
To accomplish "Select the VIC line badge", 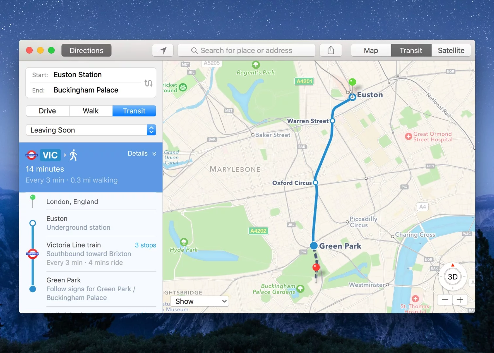I will (50, 155).
